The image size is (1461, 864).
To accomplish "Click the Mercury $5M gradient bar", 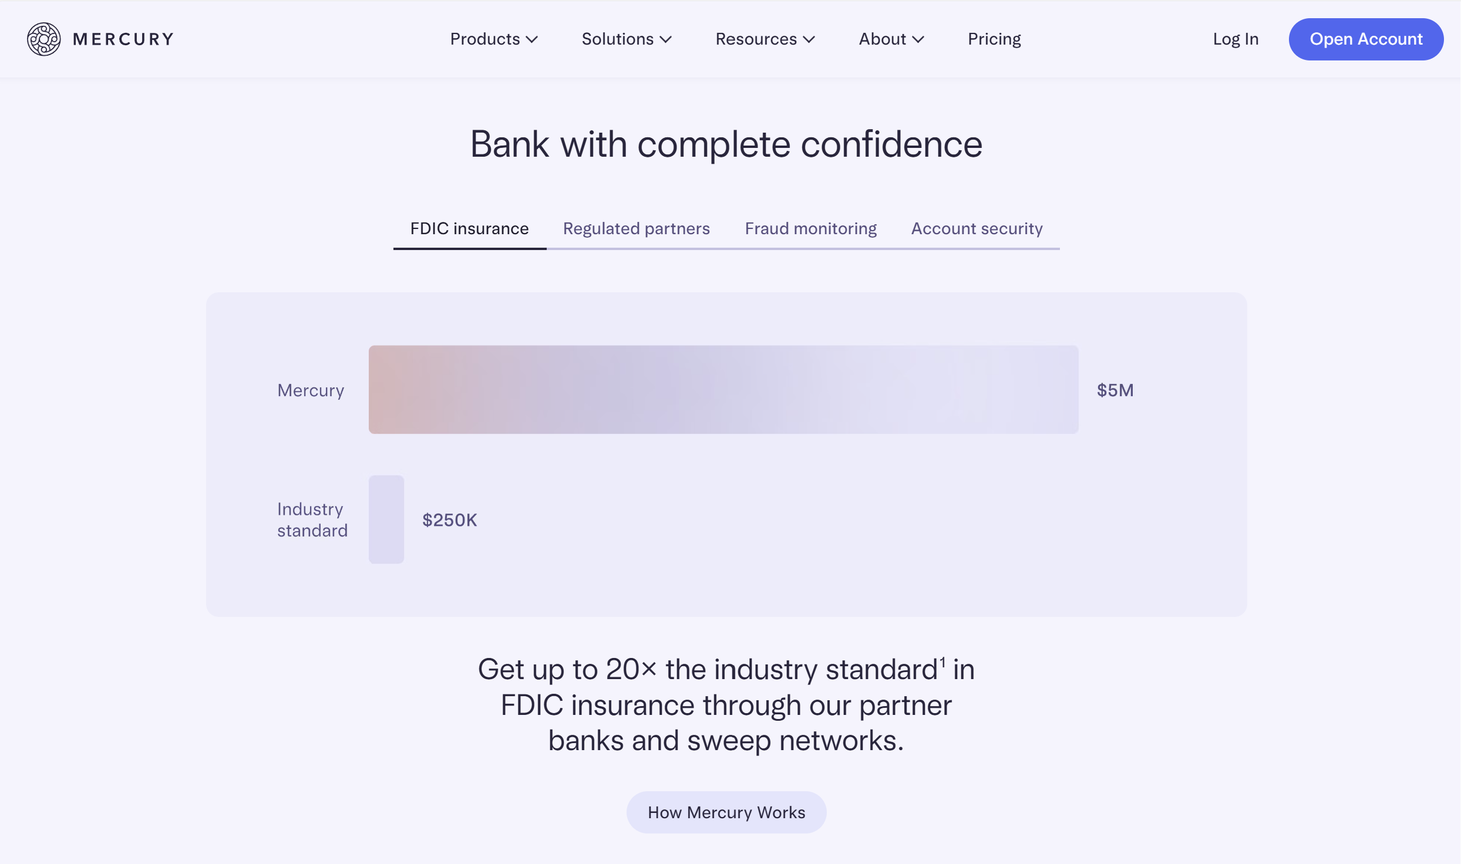I will click(x=723, y=390).
